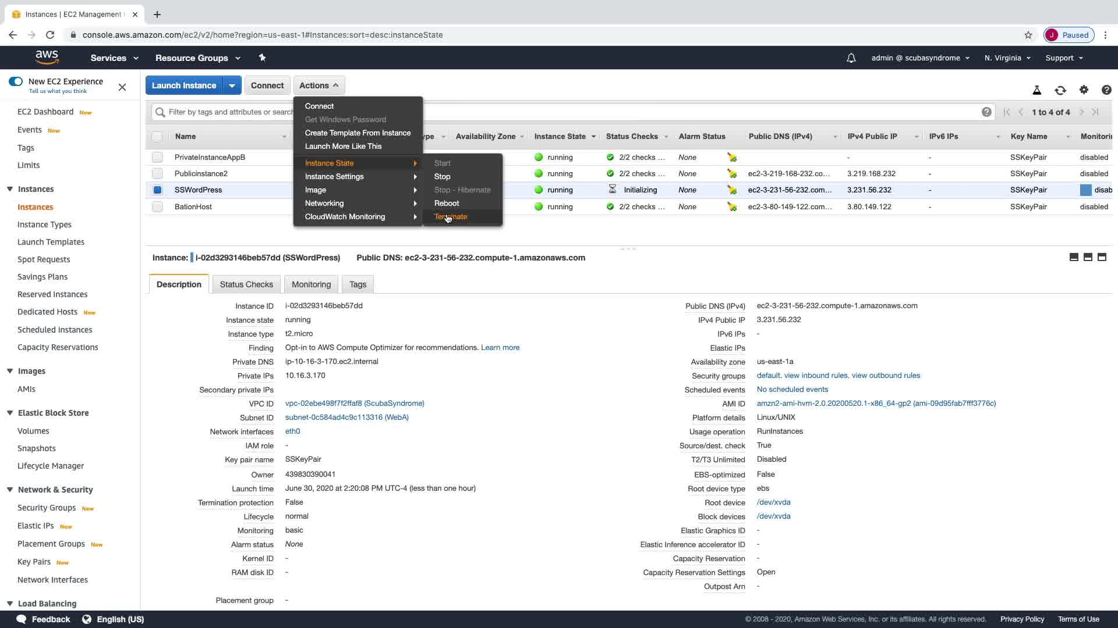Check the PrivateInstanceAppB row checkbox
This screenshot has width=1118, height=628.
click(x=157, y=158)
